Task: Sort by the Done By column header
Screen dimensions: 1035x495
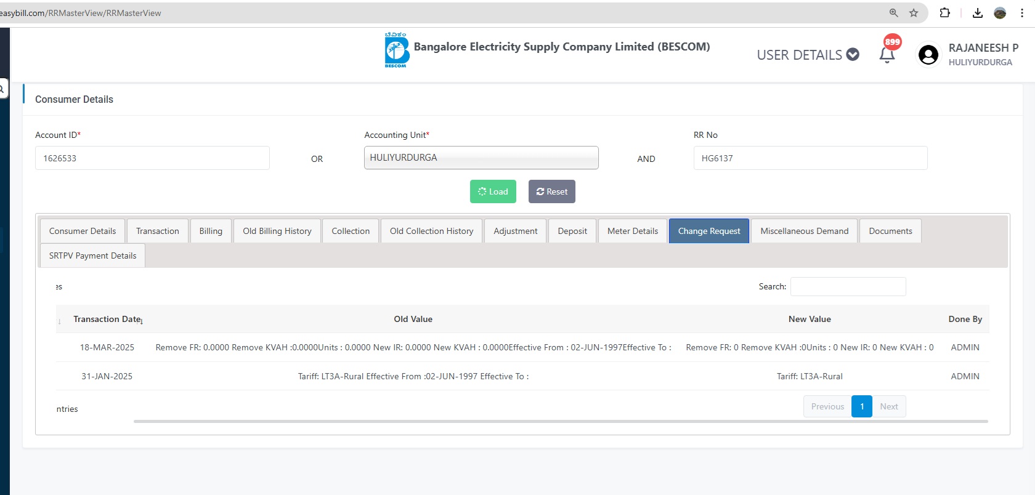Action: coord(965,319)
